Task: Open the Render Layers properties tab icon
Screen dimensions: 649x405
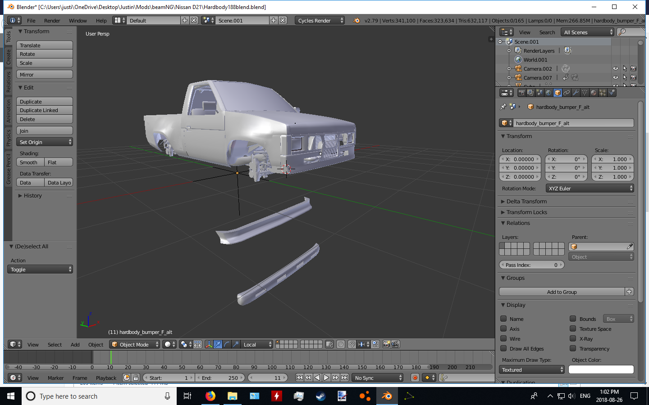Action: (530, 93)
